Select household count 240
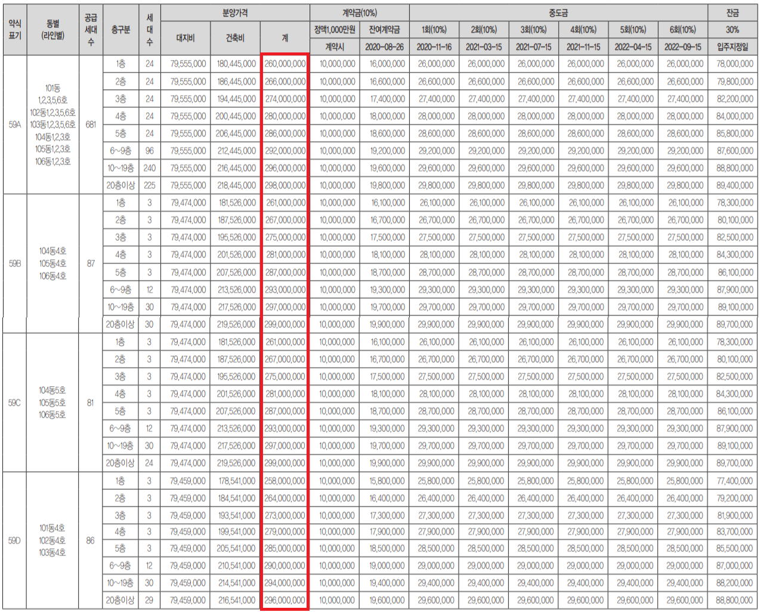 pyautogui.click(x=149, y=168)
